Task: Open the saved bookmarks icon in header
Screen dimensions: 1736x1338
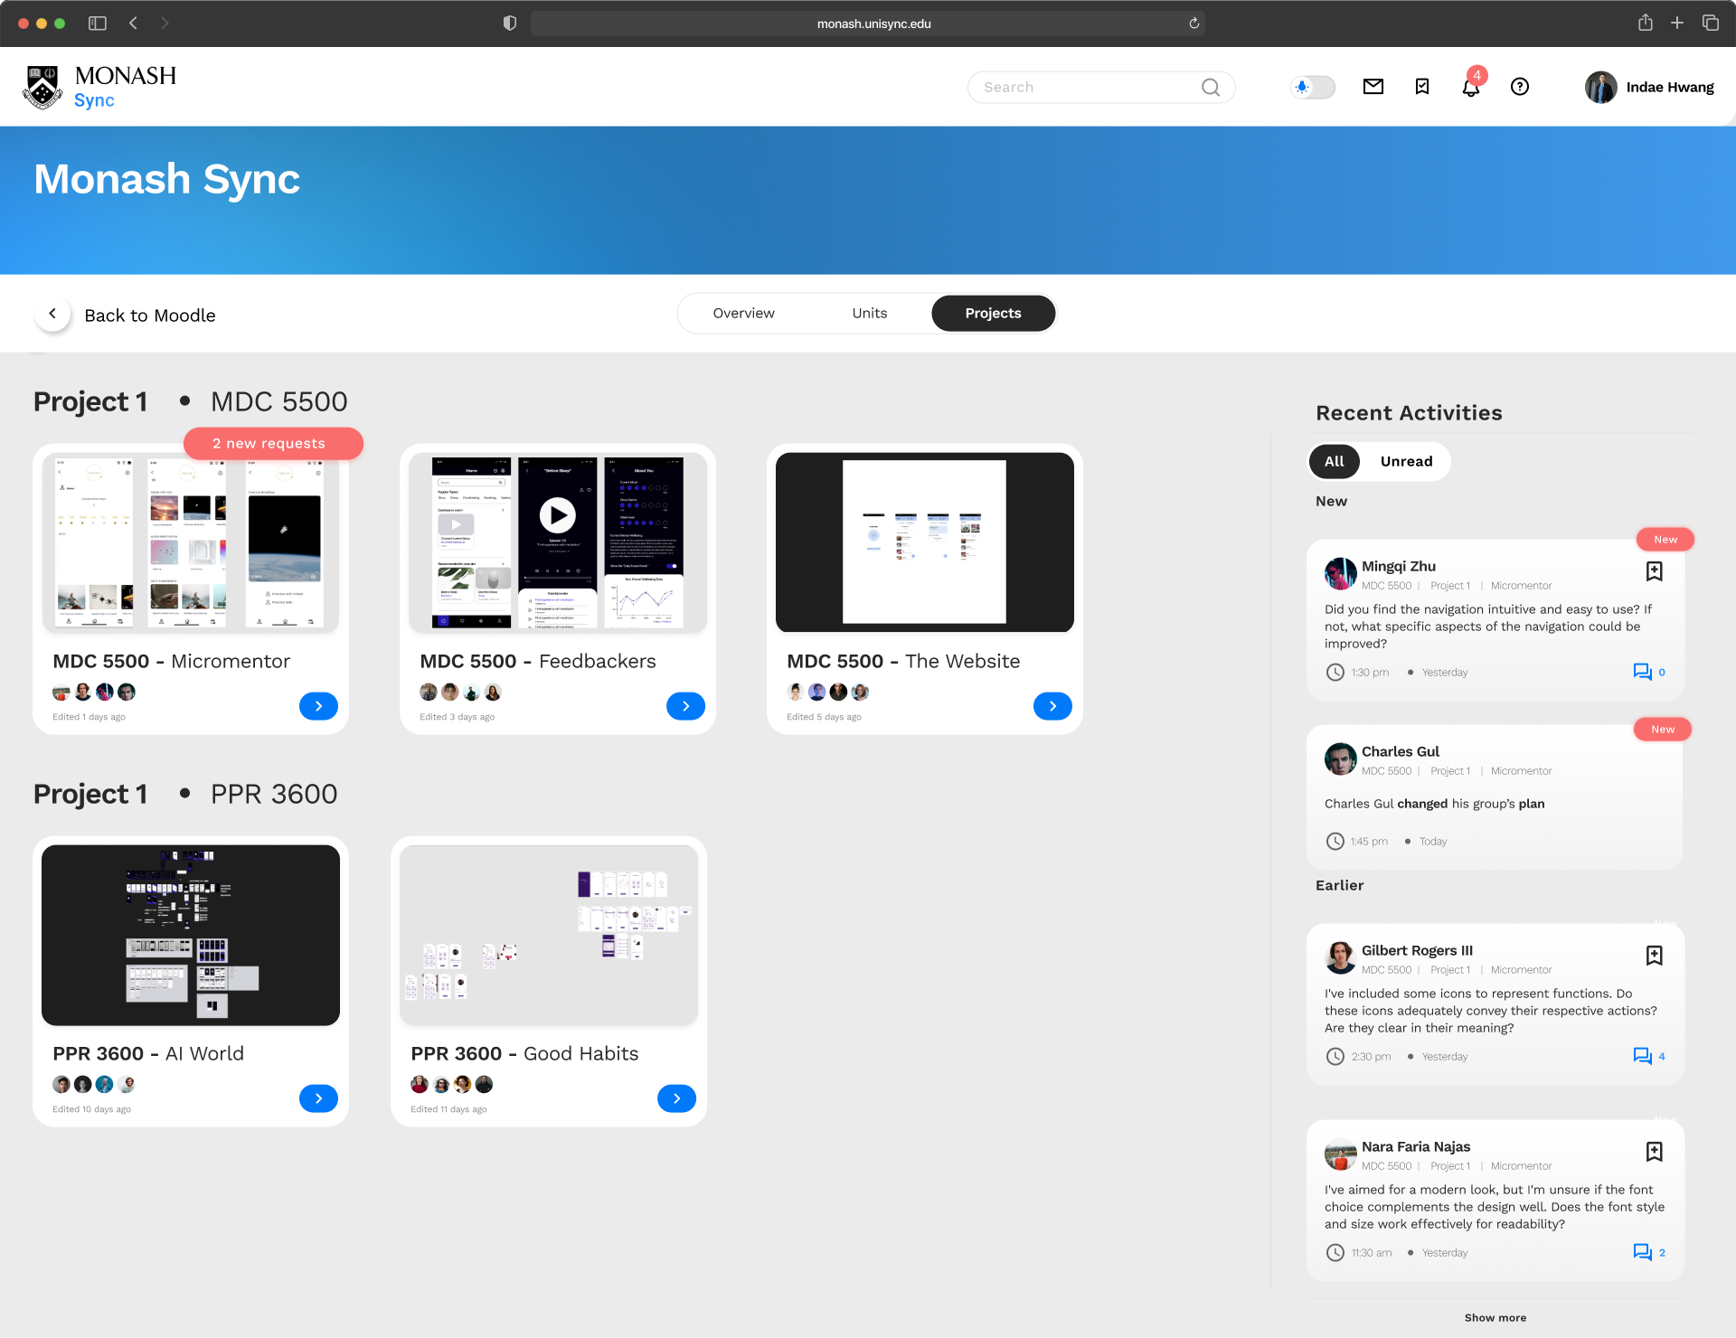Action: pyautogui.click(x=1421, y=87)
